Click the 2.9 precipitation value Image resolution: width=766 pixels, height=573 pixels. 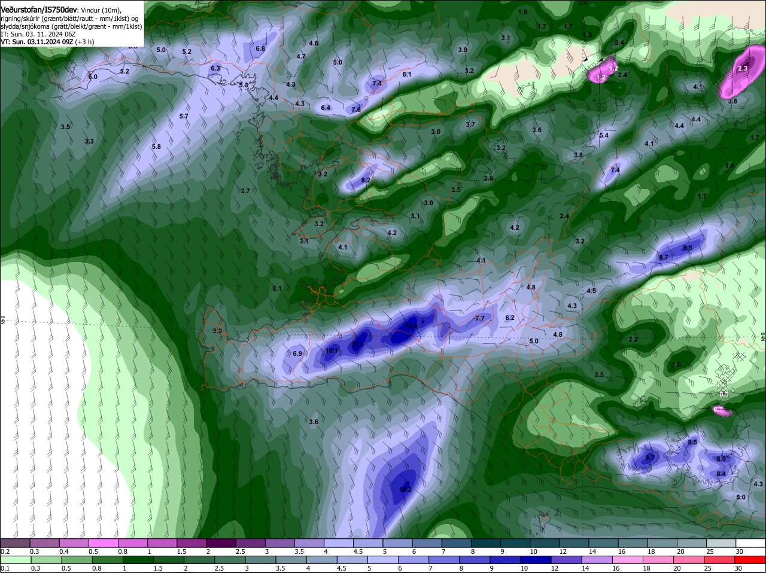coord(488,178)
